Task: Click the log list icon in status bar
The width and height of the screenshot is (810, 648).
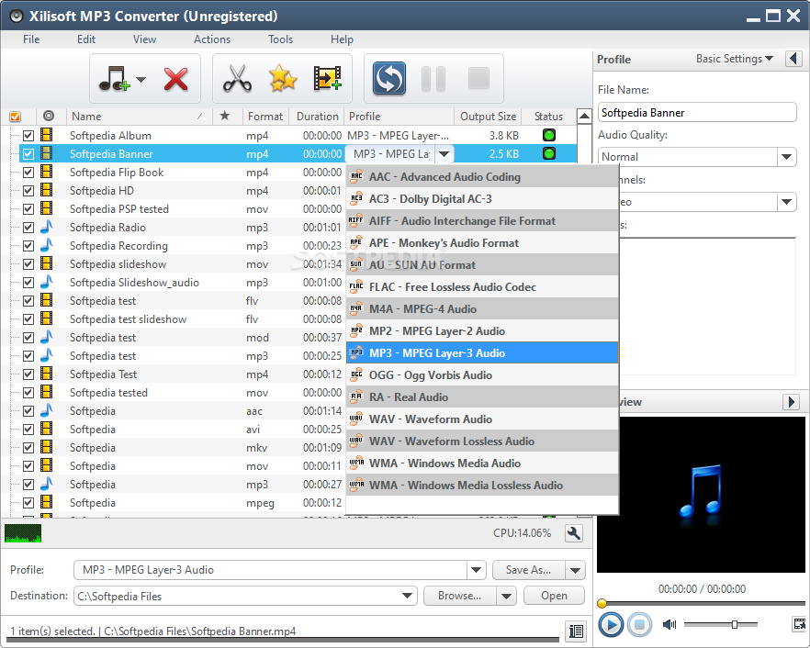Action: click(x=576, y=631)
